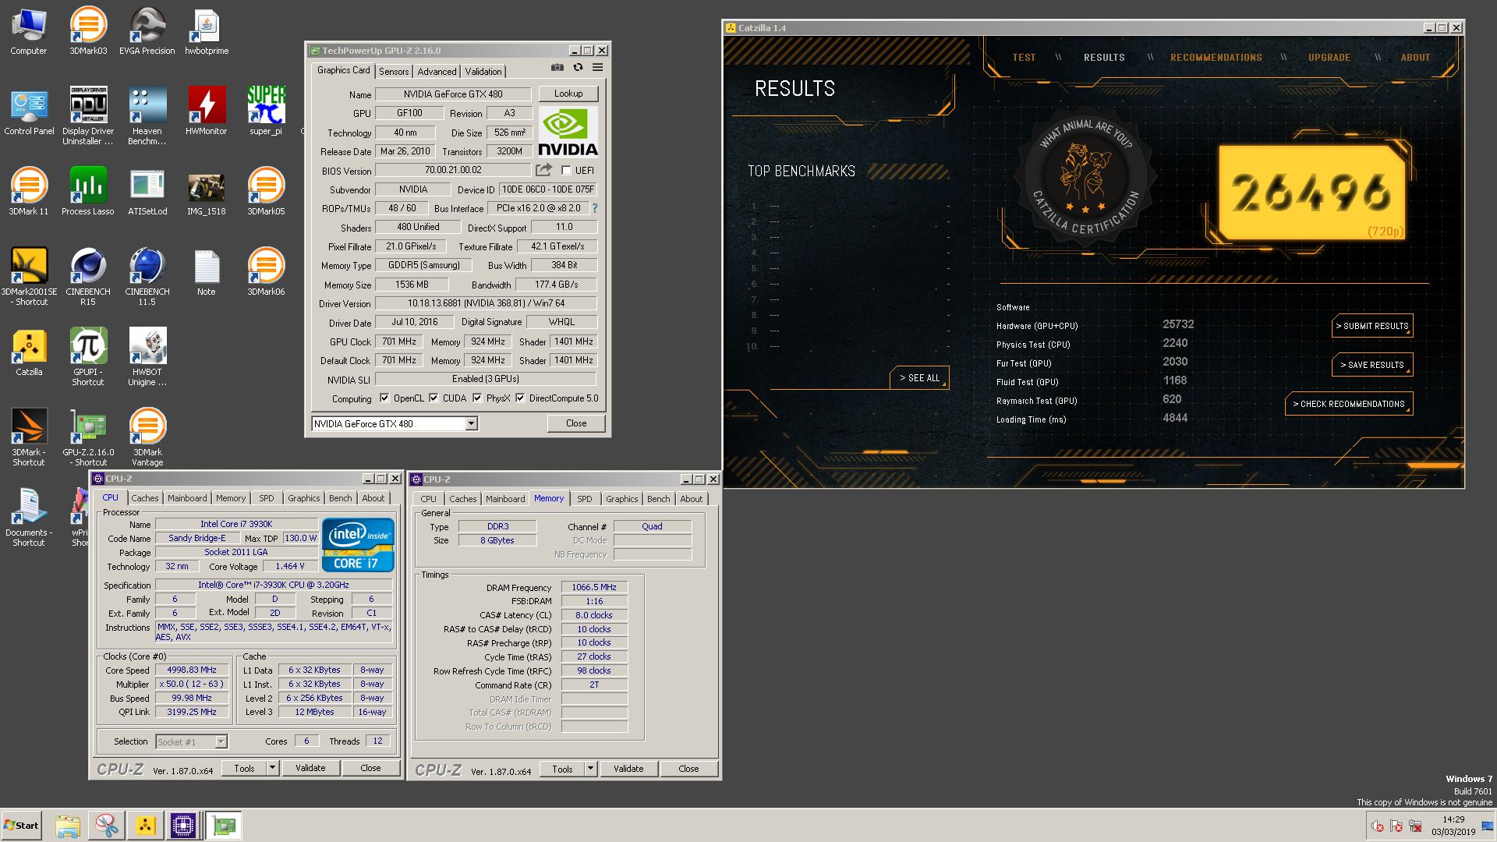Click the Windows Start button

(21, 826)
